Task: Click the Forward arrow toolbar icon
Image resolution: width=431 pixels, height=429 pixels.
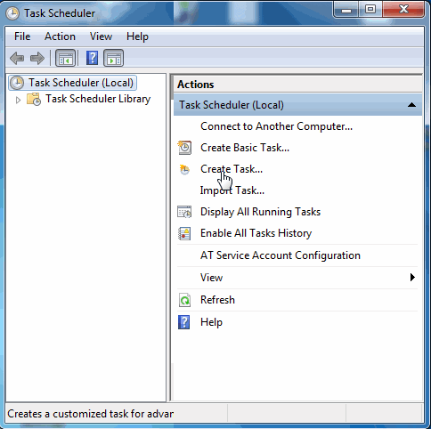Action: tap(37, 58)
